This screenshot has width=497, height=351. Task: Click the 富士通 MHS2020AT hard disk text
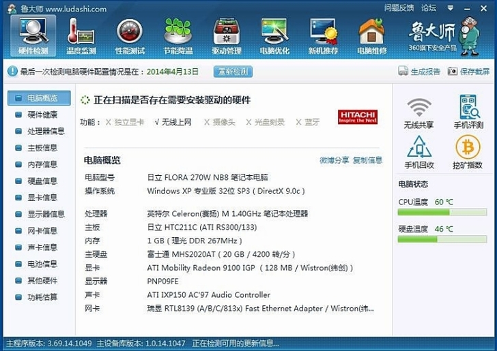(221, 254)
